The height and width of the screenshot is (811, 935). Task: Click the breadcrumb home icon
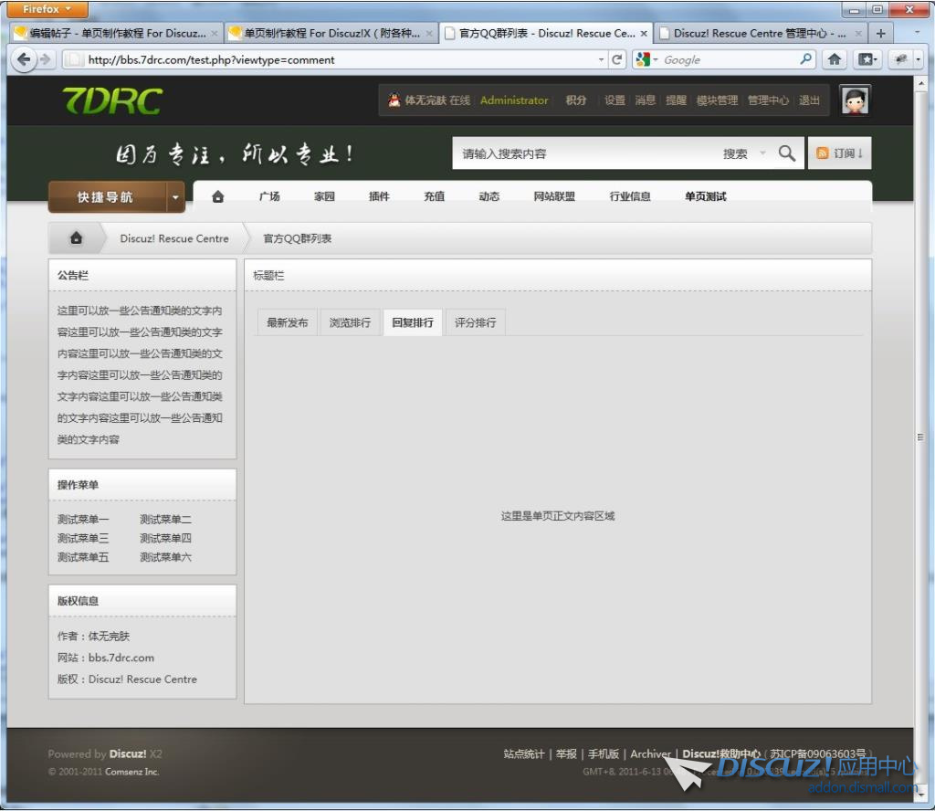tap(77, 238)
